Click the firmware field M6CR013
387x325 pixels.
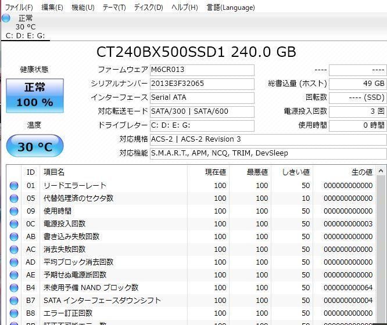click(202, 70)
